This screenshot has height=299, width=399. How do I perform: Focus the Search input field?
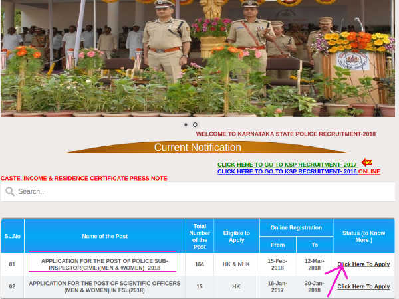[x=198, y=192]
